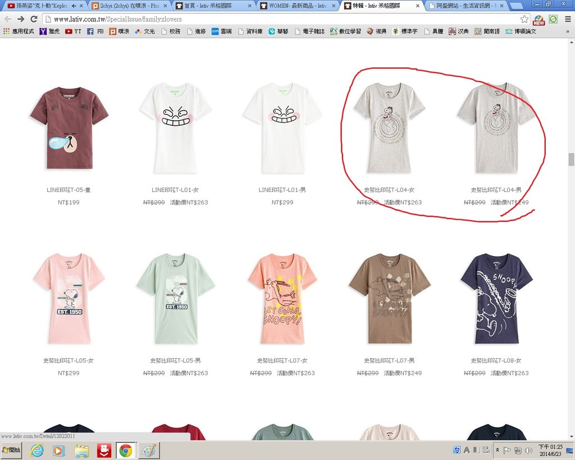Open product link LINE印花T-L01-女
Image resolution: width=575 pixels, height=460 pixels.
175,190
